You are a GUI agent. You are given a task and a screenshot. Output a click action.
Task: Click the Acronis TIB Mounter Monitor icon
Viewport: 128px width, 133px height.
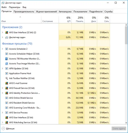[x=6, y=59]
